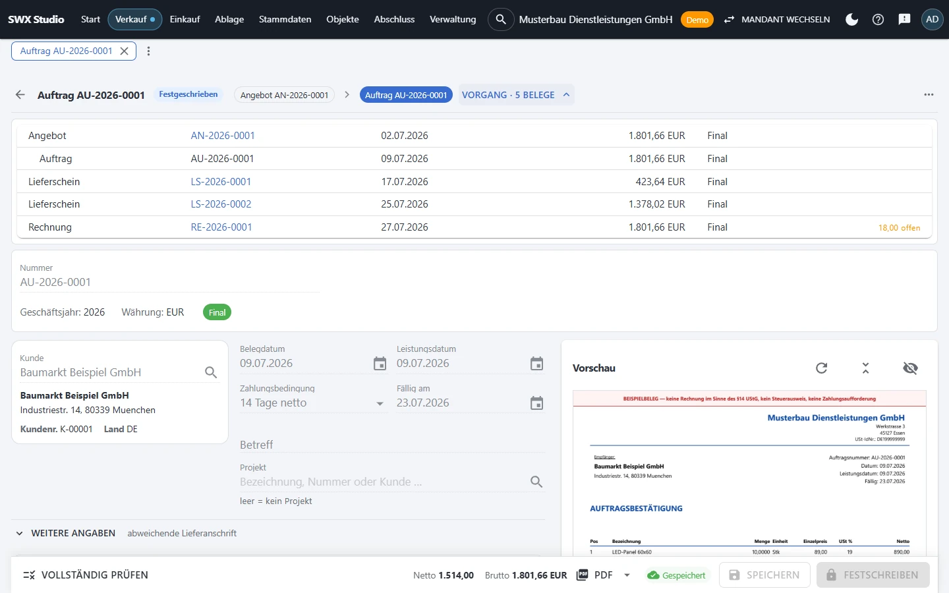Open the help question mark icon
The image size is (949, 593).
point(878,20)
